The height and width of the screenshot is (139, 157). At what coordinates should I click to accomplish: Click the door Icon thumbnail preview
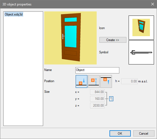141,27
